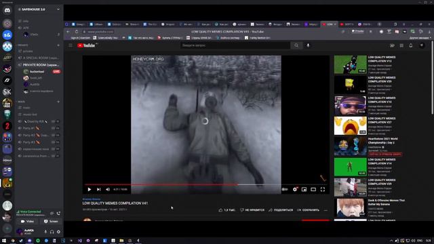Join the Party #3 voice channel

[39, 142]
